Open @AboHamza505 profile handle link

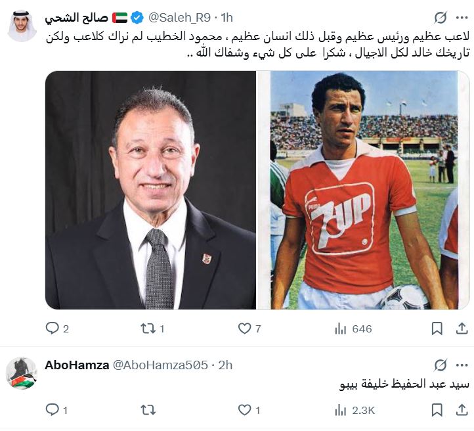click(160, 365)
